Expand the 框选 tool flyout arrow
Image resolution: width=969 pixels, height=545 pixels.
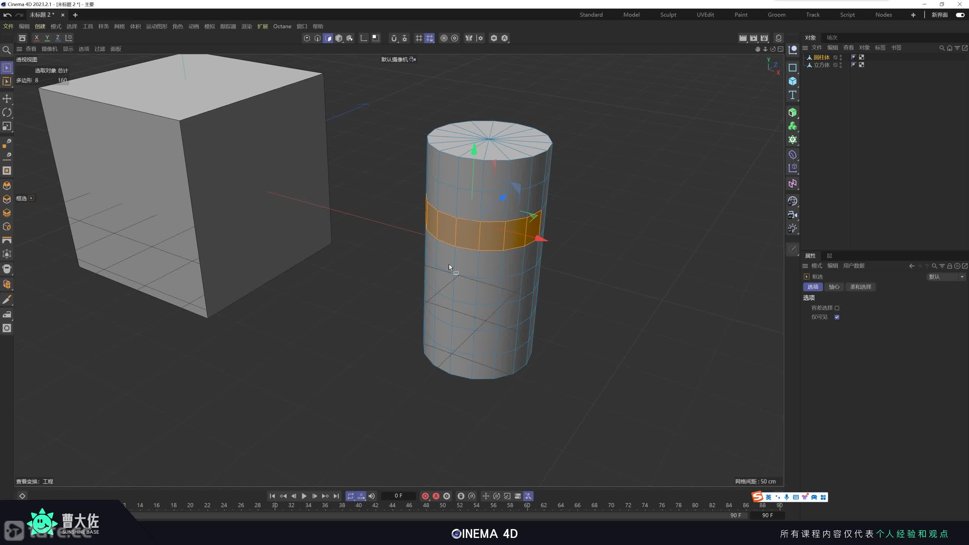[x=31, y=198]
